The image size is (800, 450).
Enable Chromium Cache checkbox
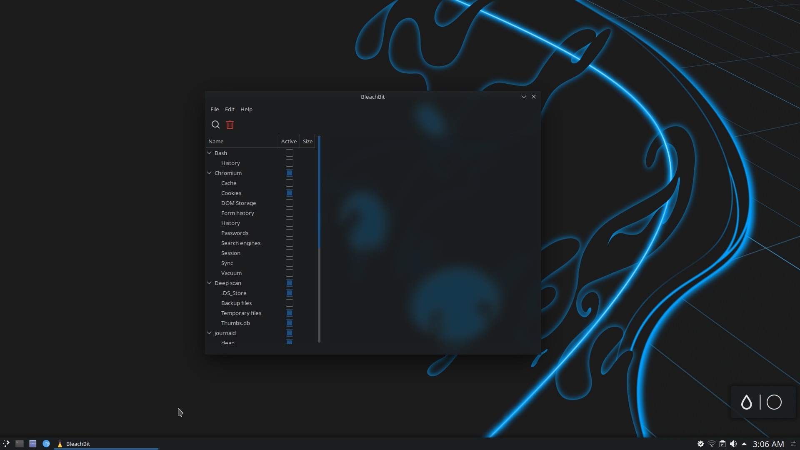pyautogui.click(x=290, y=183)
